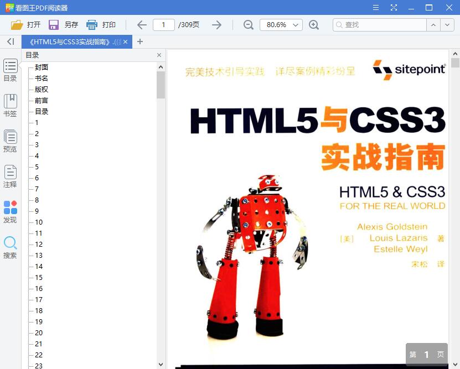Jump to chapter 5 in the outline
Screen dimensions: 460x369
pyautogui.click(x=37, y=167)
